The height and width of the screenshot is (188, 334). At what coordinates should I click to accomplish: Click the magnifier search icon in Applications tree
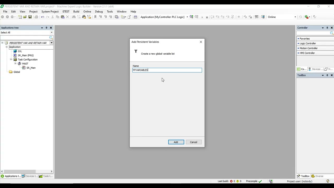pyautogui.click(x=51, y=38)
